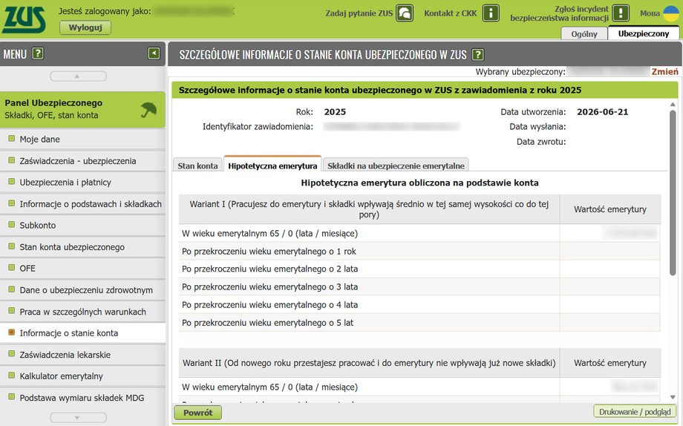Select the Ogólny tab
Image resolution: width=683 pixels, height=426 pixels.
tap(584, 33)
